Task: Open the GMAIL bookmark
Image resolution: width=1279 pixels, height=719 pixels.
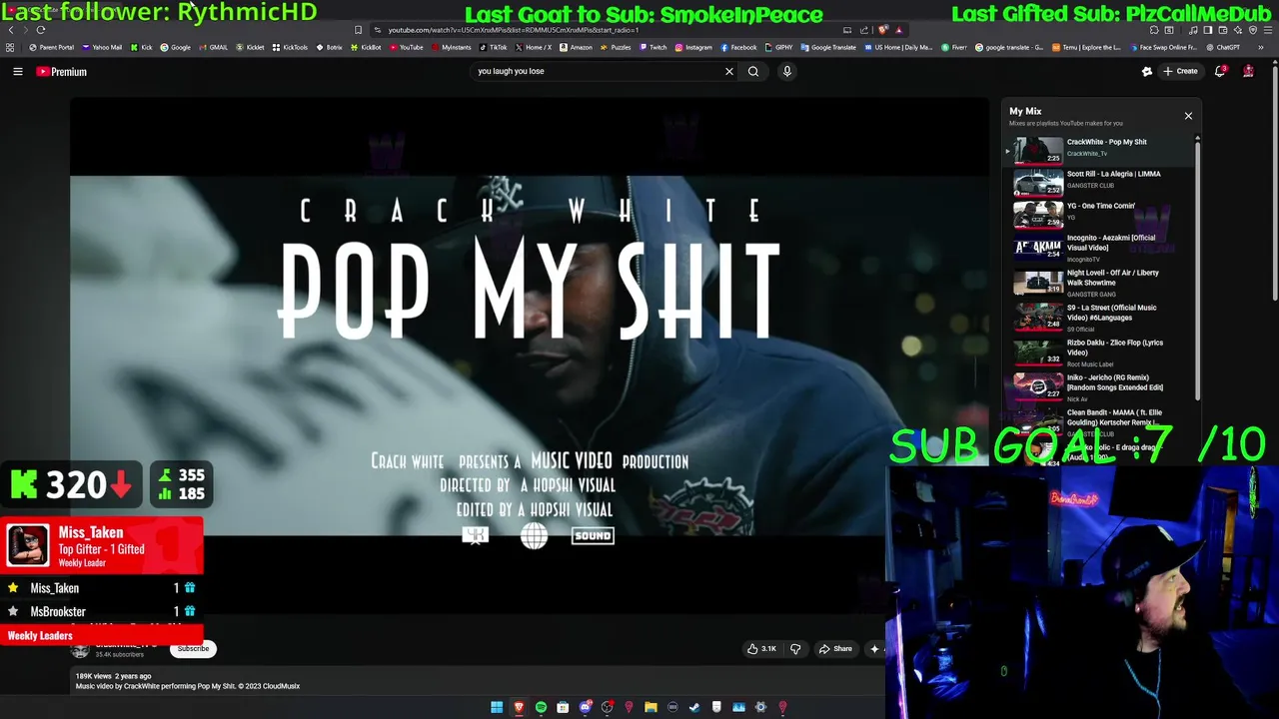Action: point(213,47)
